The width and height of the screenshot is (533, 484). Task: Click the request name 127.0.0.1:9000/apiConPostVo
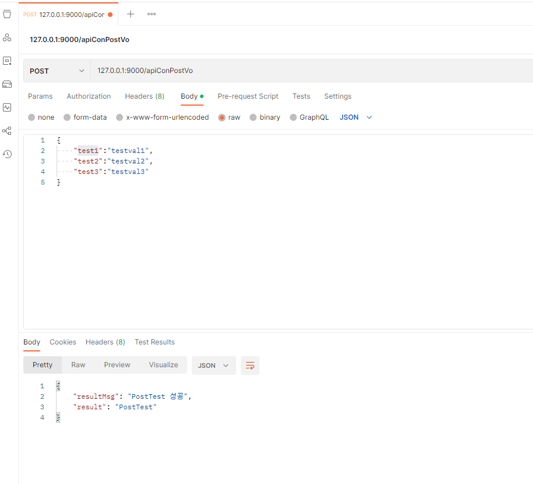pos(79,40)
